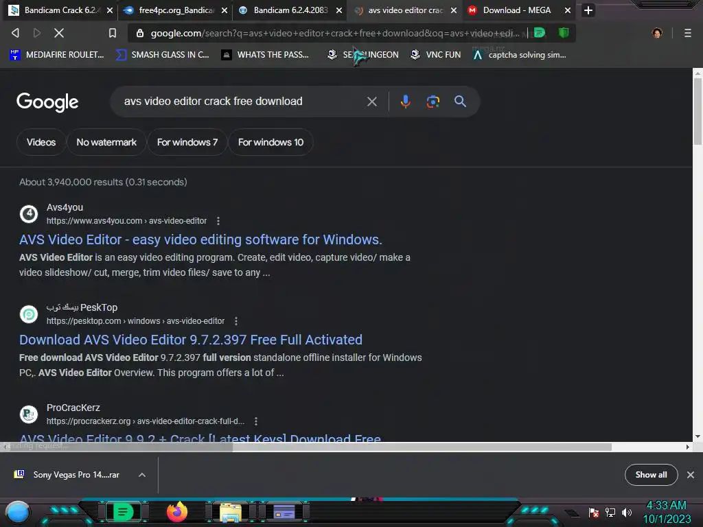
Task: Search by image with Google Lens
Action: (x=433, y=102)
